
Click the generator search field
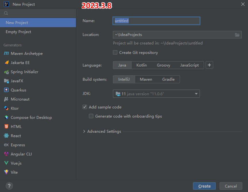click(x=38, y=13)
